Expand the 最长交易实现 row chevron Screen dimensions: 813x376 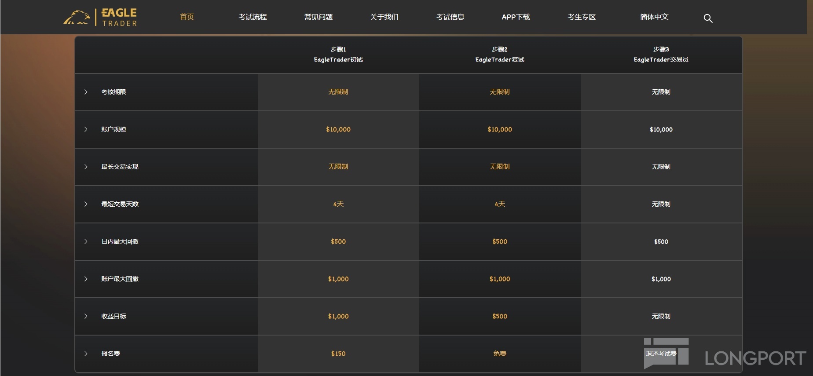[86, 167]
